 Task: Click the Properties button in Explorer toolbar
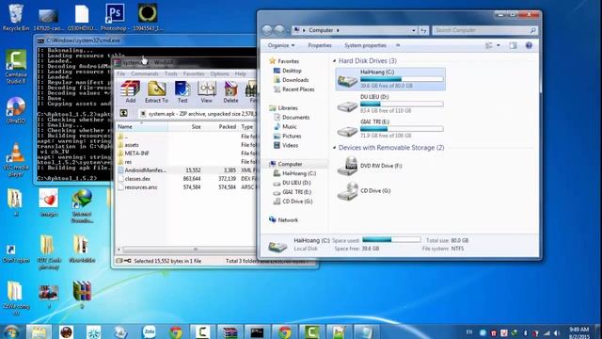(x=320, y=45)
